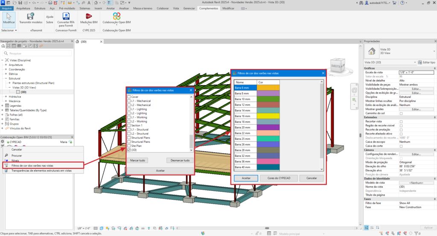
Task: Collapse the Estrutural tree node
Action: pos(6,78)
